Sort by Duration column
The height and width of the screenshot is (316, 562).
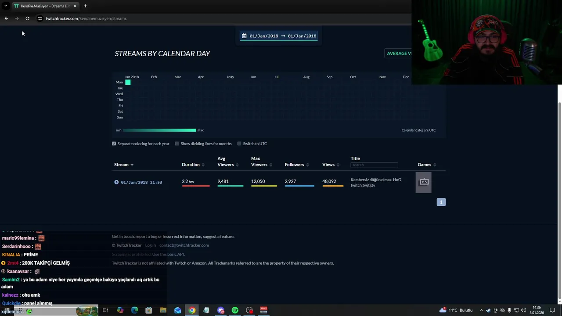[193, 165]
